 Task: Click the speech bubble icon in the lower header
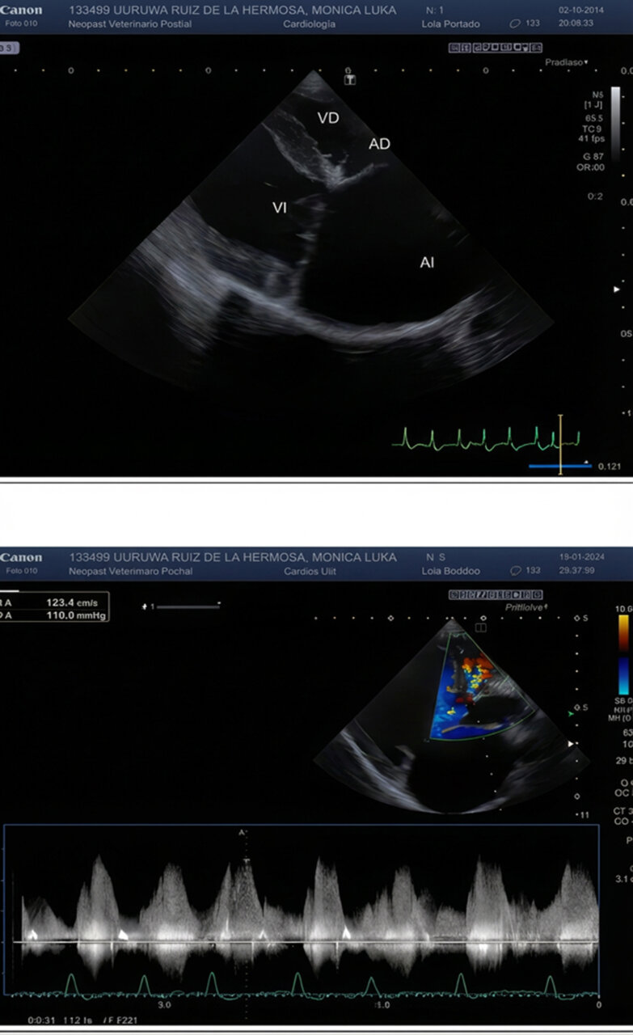(515, 571)
